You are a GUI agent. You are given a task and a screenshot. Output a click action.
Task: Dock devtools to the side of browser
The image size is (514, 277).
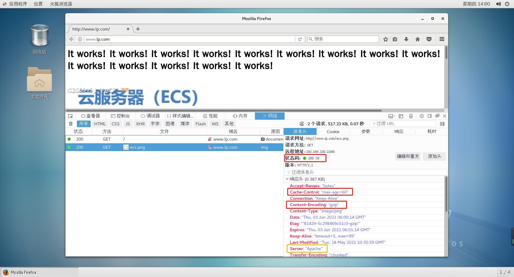coord(430,116)
